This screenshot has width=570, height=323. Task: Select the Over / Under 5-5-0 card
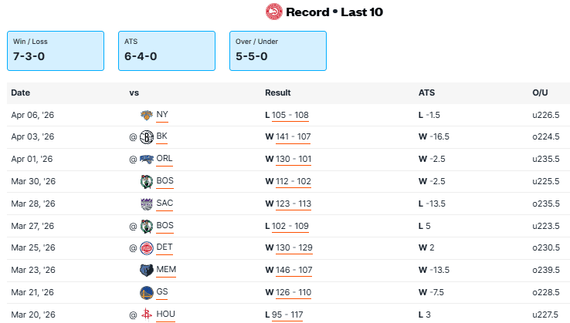point(278,50)
